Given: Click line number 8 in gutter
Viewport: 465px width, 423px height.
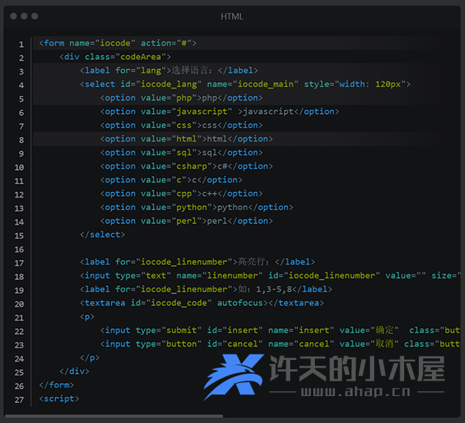Looking at the screenshot, I should coord(22,140).
